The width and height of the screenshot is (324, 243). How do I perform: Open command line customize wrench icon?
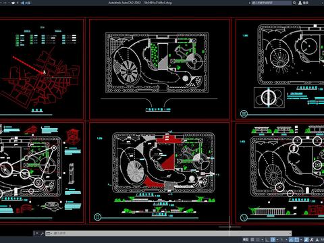42,234
